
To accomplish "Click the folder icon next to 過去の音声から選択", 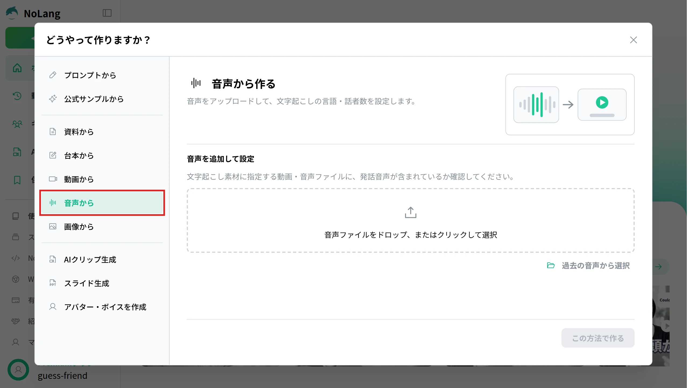I will (551, 265).
